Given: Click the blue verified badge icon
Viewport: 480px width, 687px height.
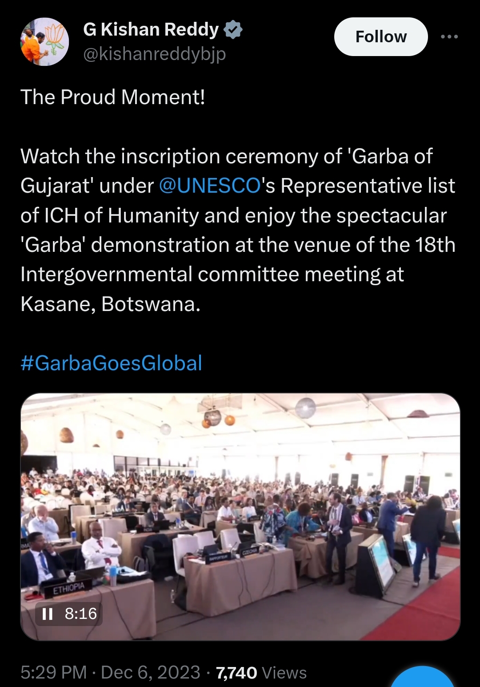Looking at the screenshot, I should tap(233, 29).
